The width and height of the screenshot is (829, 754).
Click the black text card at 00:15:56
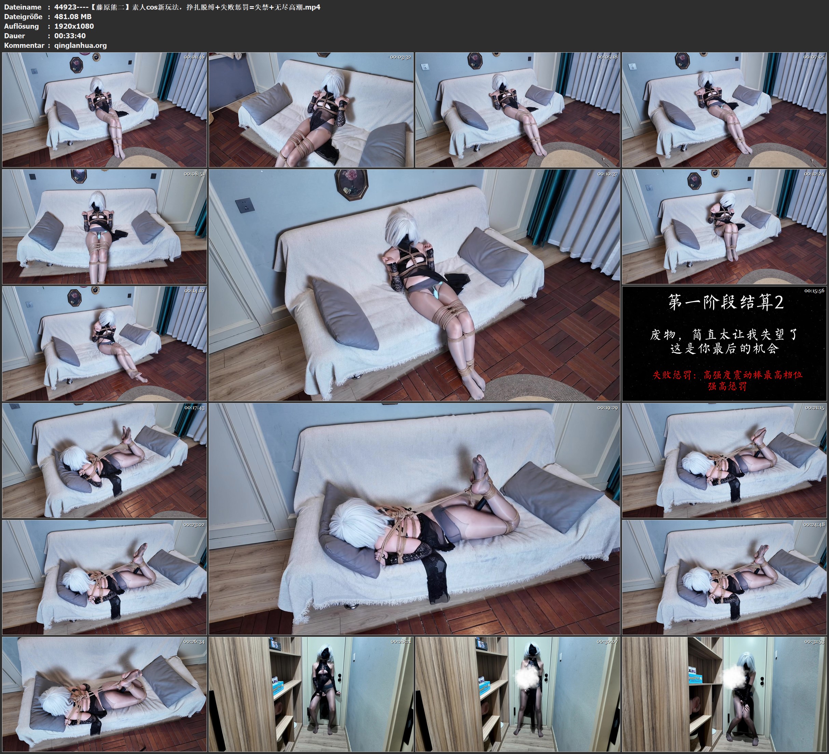tap(724, 344)
